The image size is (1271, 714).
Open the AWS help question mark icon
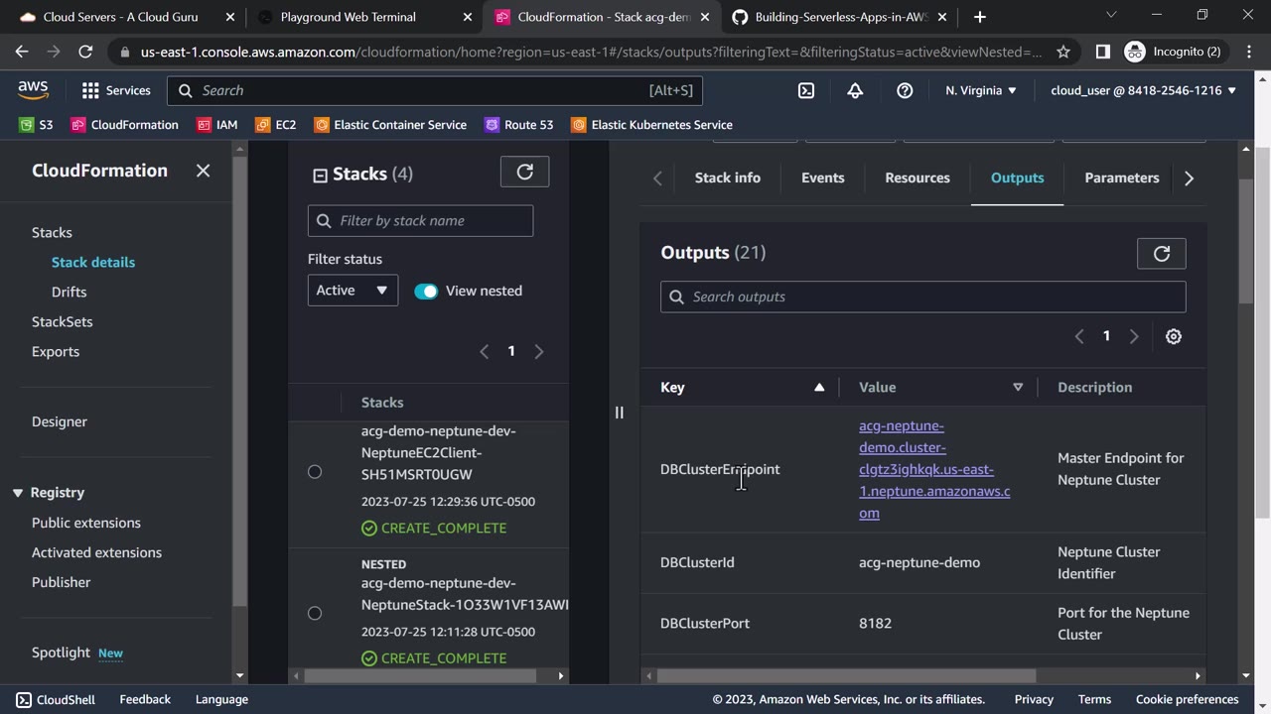click(x=905, y=90)
